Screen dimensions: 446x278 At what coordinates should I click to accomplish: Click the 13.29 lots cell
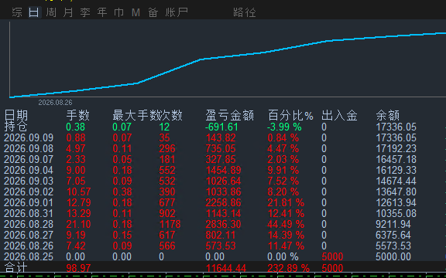pyautogui.click(x=78, y=213)
